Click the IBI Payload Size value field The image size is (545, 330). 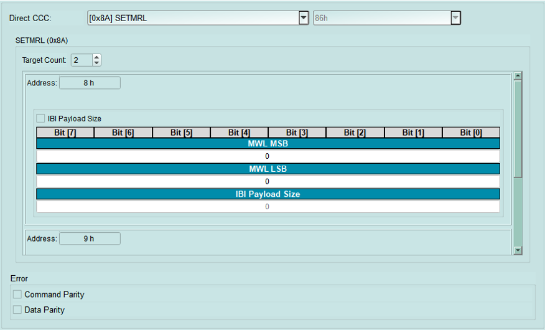point(268,207)
